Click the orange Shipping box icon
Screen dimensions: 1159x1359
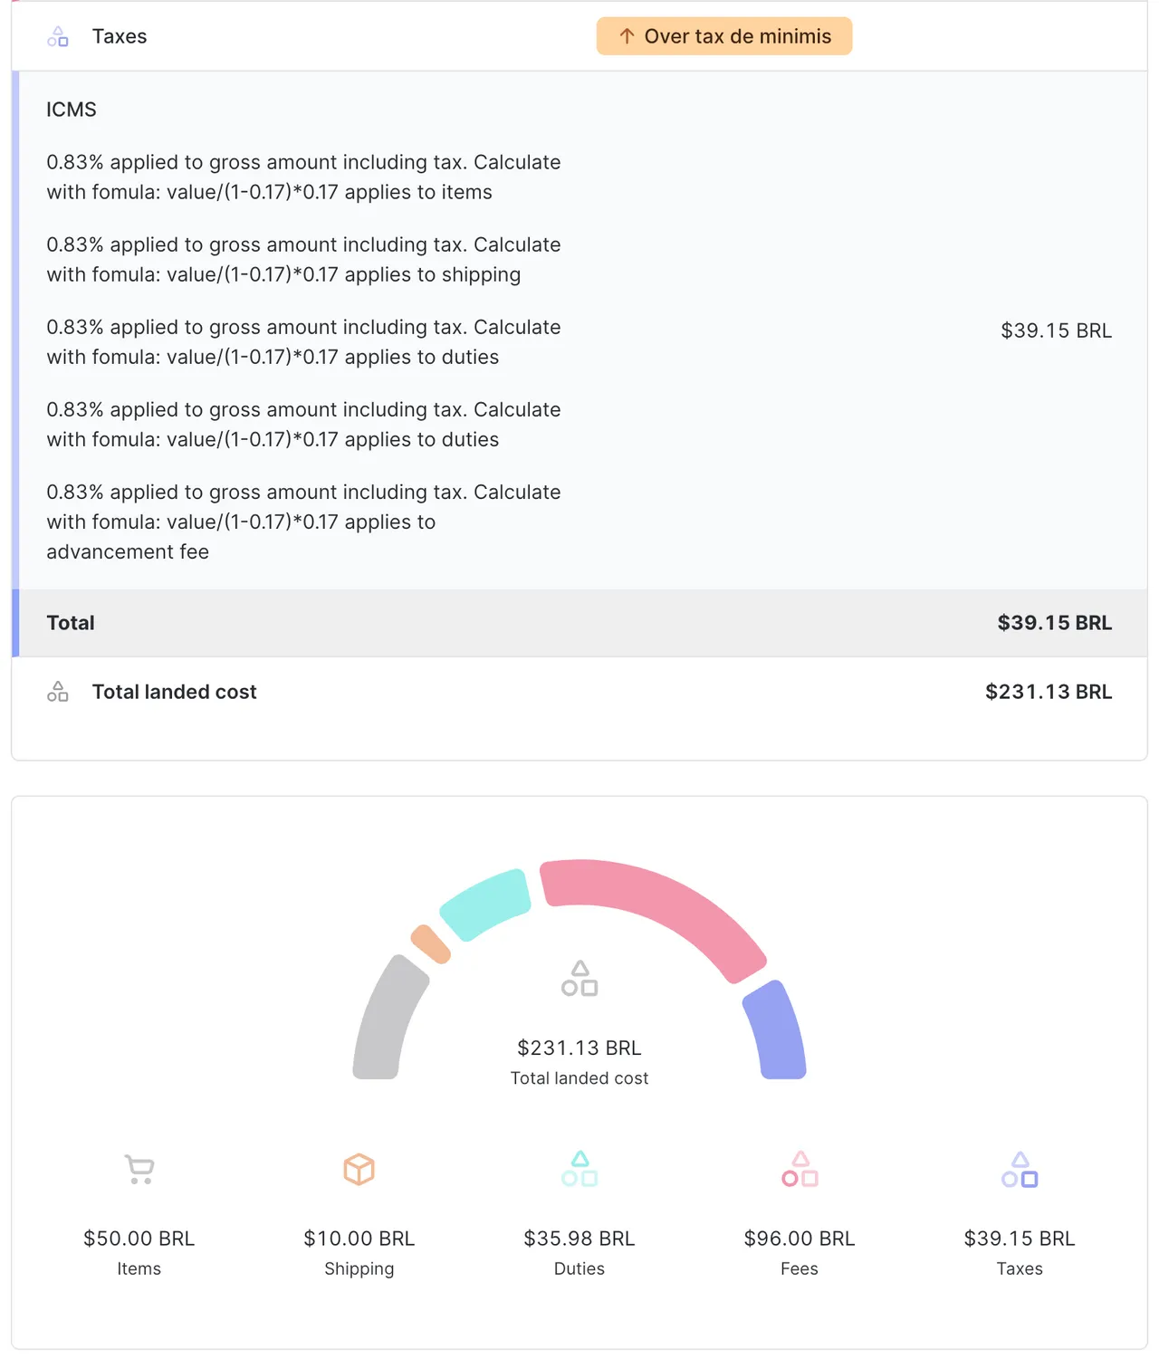[359, 1169]
